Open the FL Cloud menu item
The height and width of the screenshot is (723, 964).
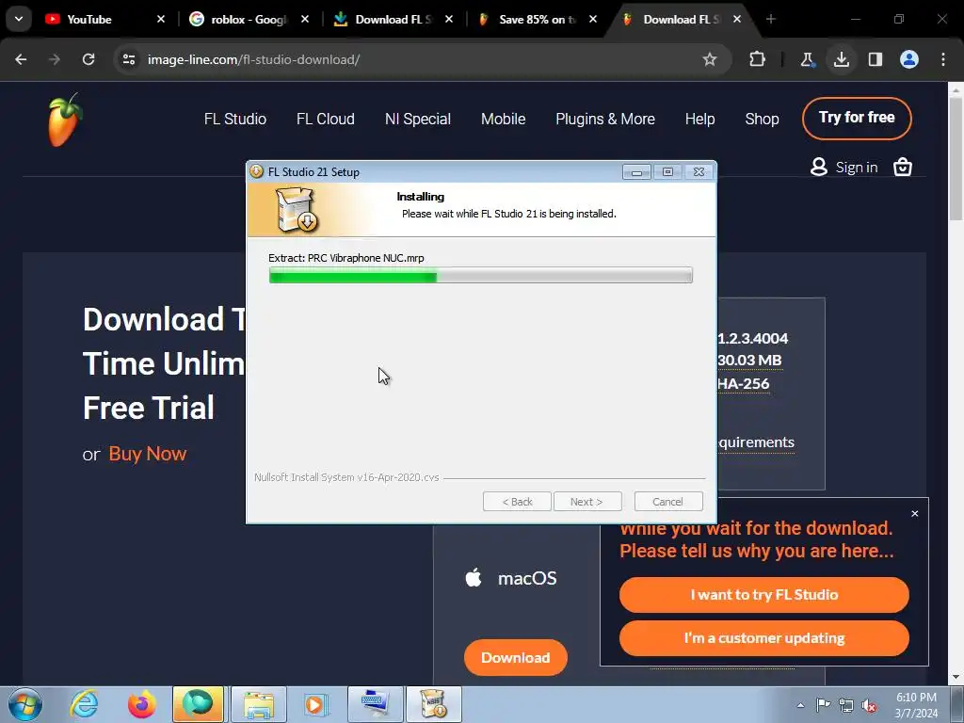click(325, 119)
